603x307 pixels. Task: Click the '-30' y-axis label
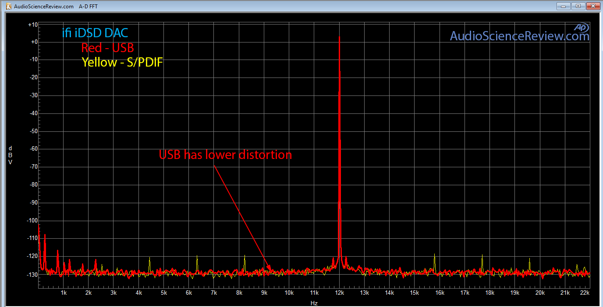pos(33,95)
